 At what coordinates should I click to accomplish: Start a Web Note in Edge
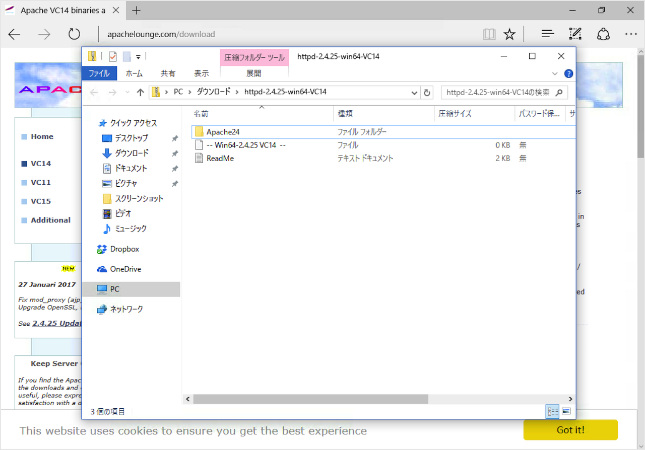pos(575,34)
